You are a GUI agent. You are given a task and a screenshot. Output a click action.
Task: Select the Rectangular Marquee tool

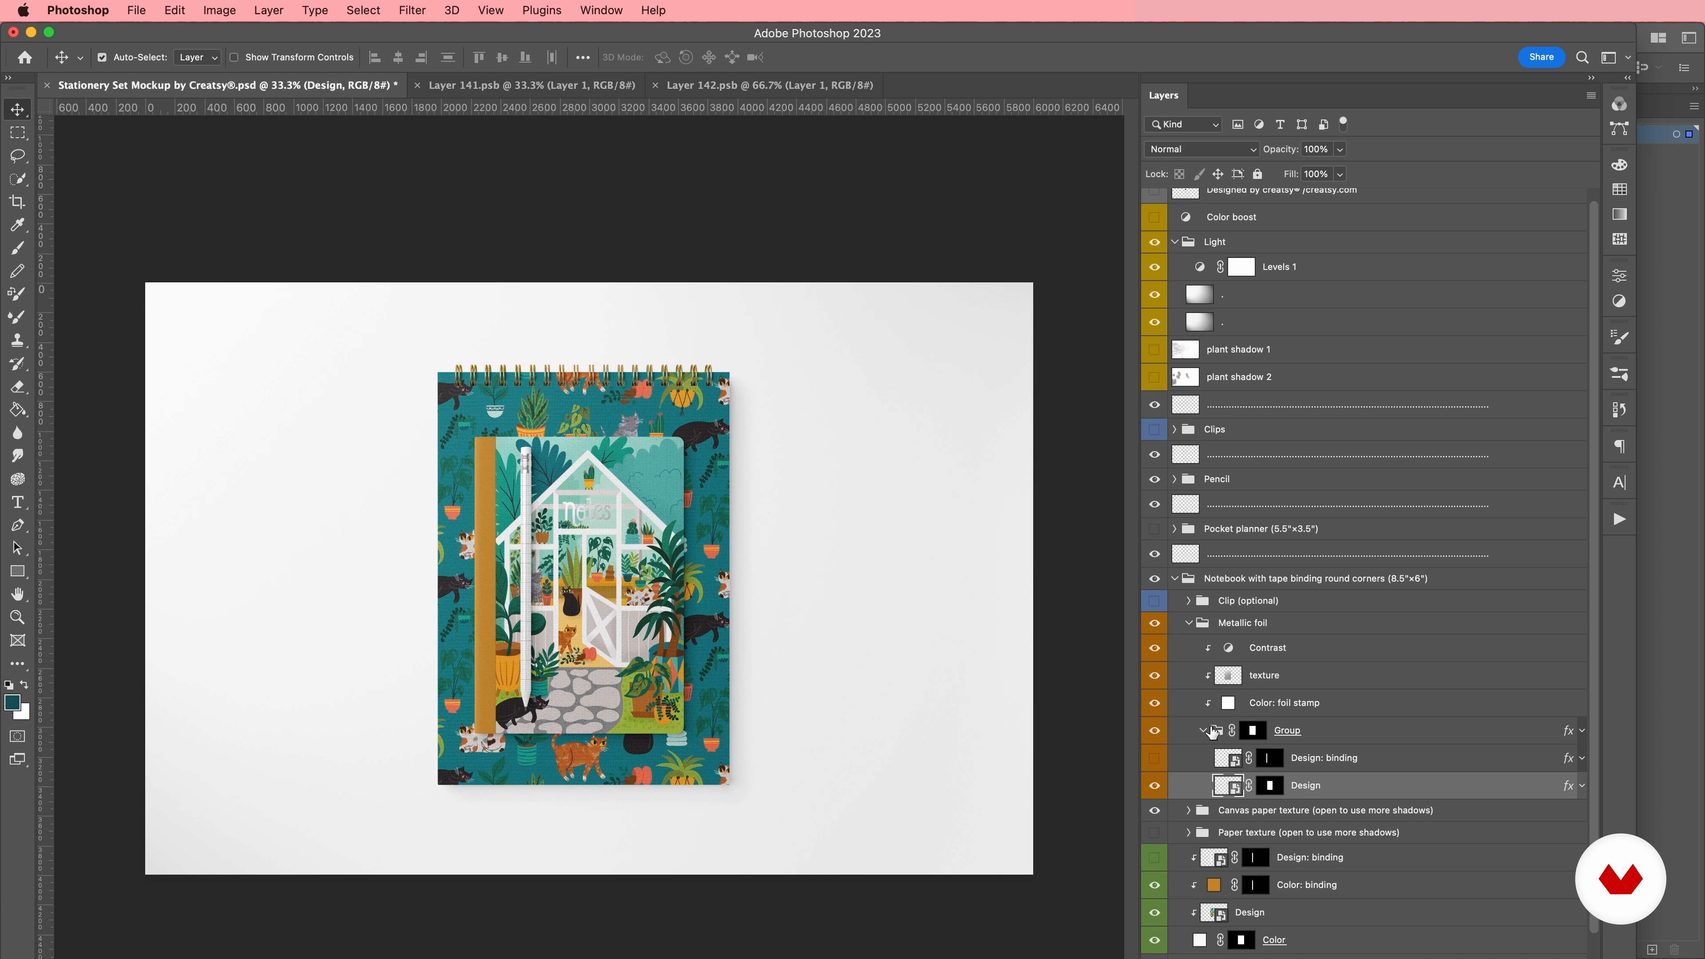click(x=18, y=133)
